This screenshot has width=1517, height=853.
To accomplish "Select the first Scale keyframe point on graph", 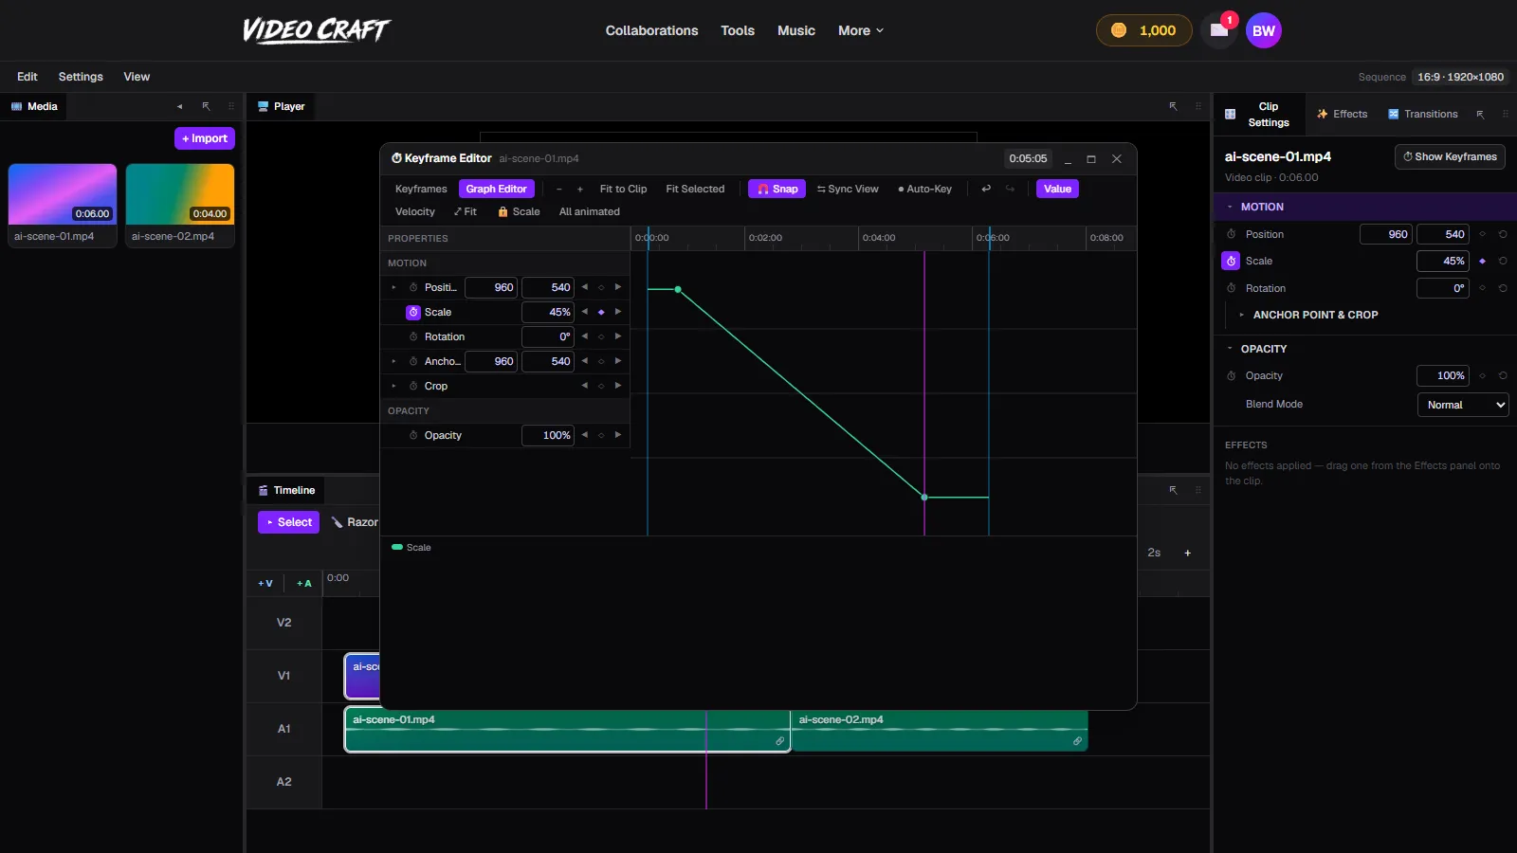I will coord(678,289).
